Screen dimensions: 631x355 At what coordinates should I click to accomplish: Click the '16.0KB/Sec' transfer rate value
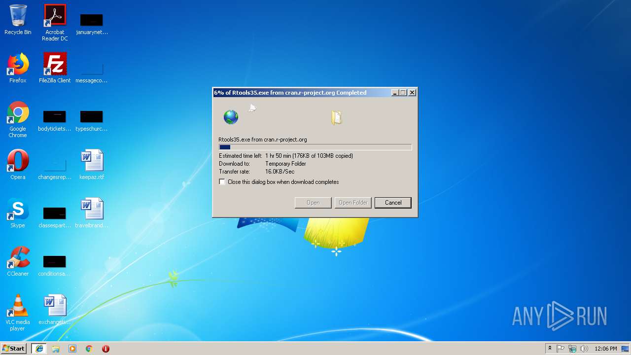coord(280,172)
